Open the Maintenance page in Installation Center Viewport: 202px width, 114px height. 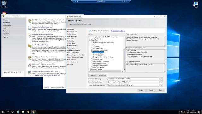point(7,25)
